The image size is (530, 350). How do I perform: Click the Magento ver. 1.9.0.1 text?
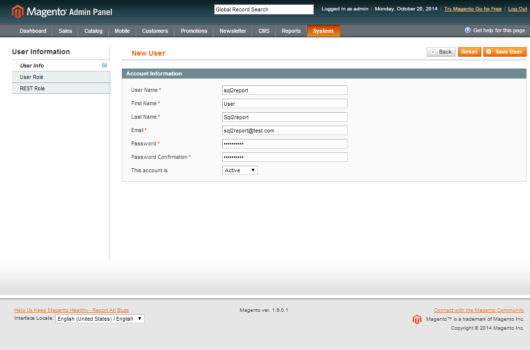coord(264,310)
